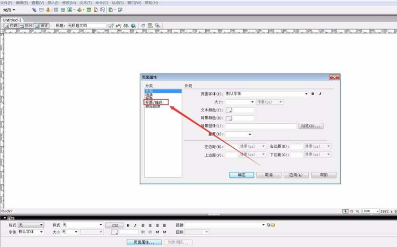397x247 pixels.
Task: Select the hand tool in status bar
Action: [351, 211]
